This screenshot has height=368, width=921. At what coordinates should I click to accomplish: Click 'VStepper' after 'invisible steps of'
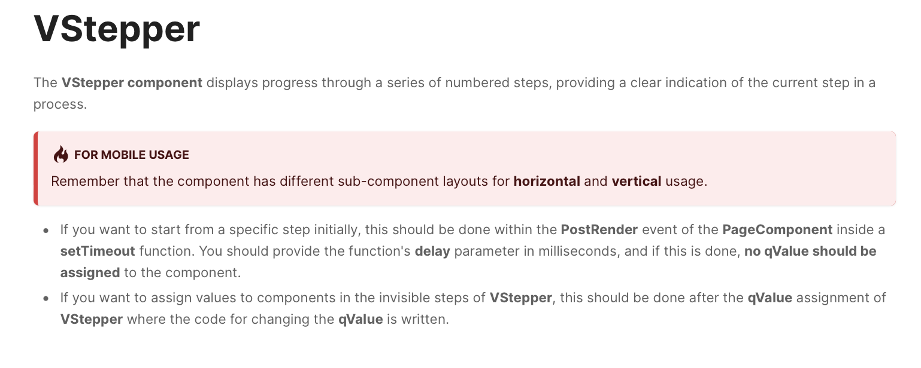pyautogui.click(x=520, y=298)
